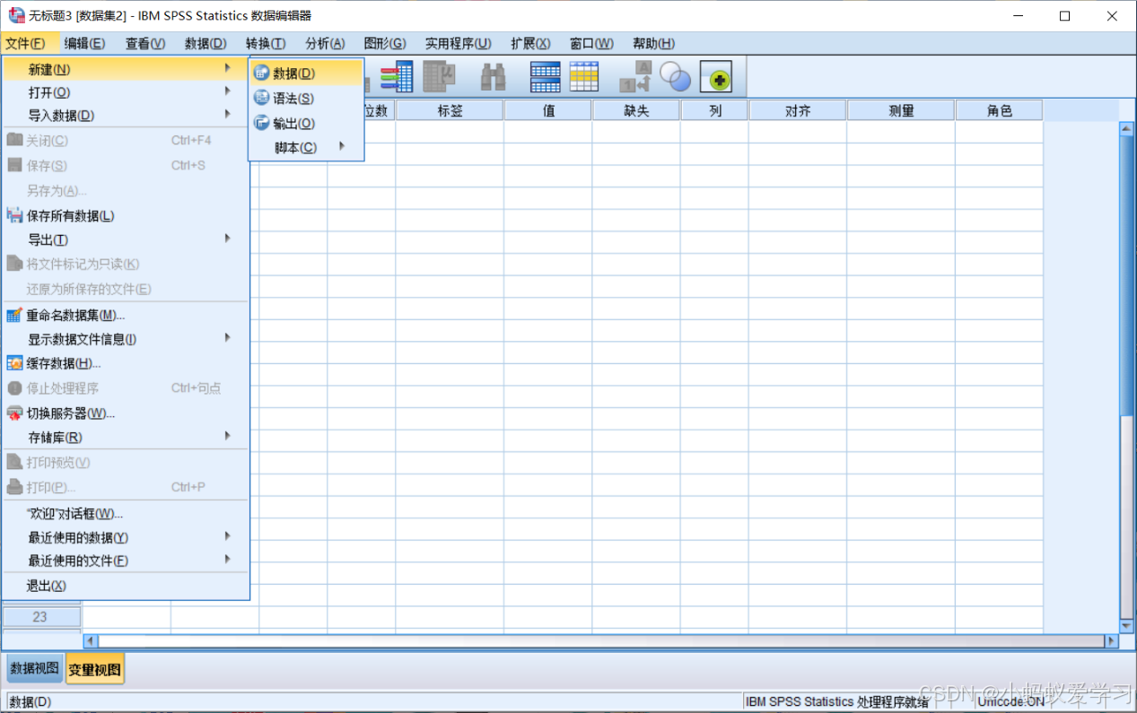Expand the 导出(T) submenu arrow
Viewport: 1137px width, 713px height.
pos(228,239)
